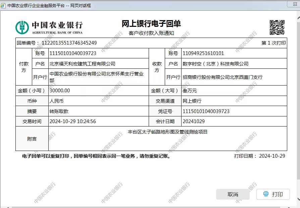Click the 凭证号 label cell
The width and height of the screenshot is (300, 208).
pyautogui.click(x=165, y=111)
